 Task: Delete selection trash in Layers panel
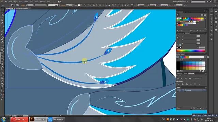[x=204, y=108]
